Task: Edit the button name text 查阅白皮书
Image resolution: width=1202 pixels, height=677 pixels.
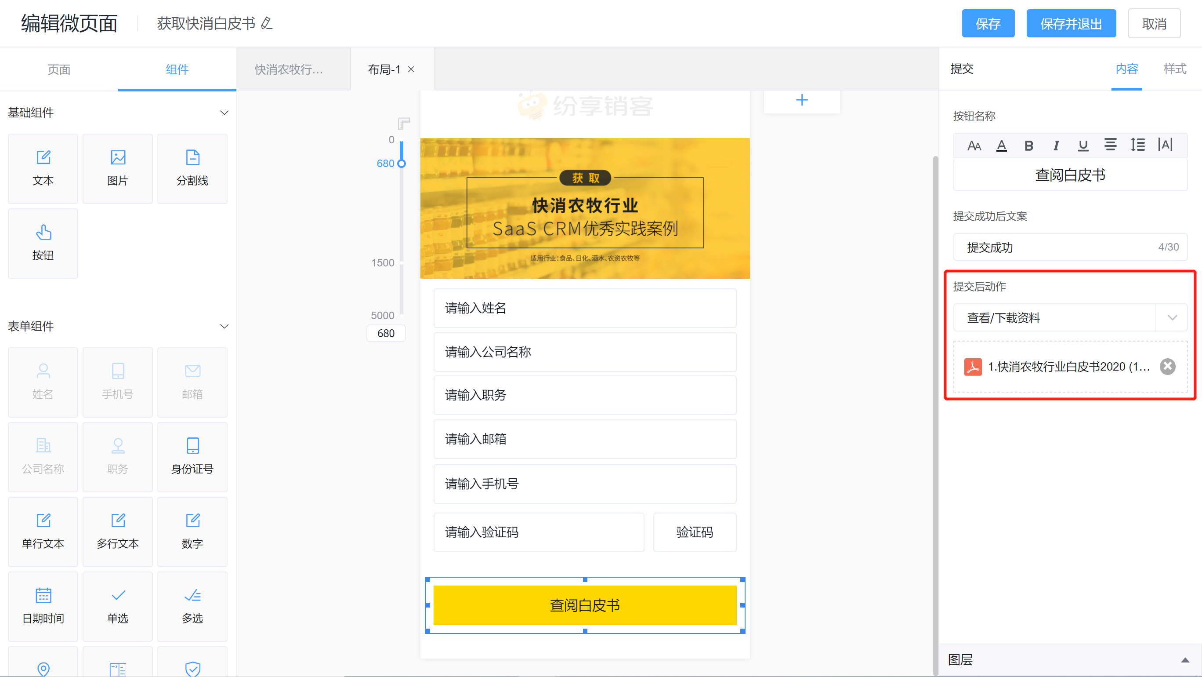Action: [x=1070, y=175]
